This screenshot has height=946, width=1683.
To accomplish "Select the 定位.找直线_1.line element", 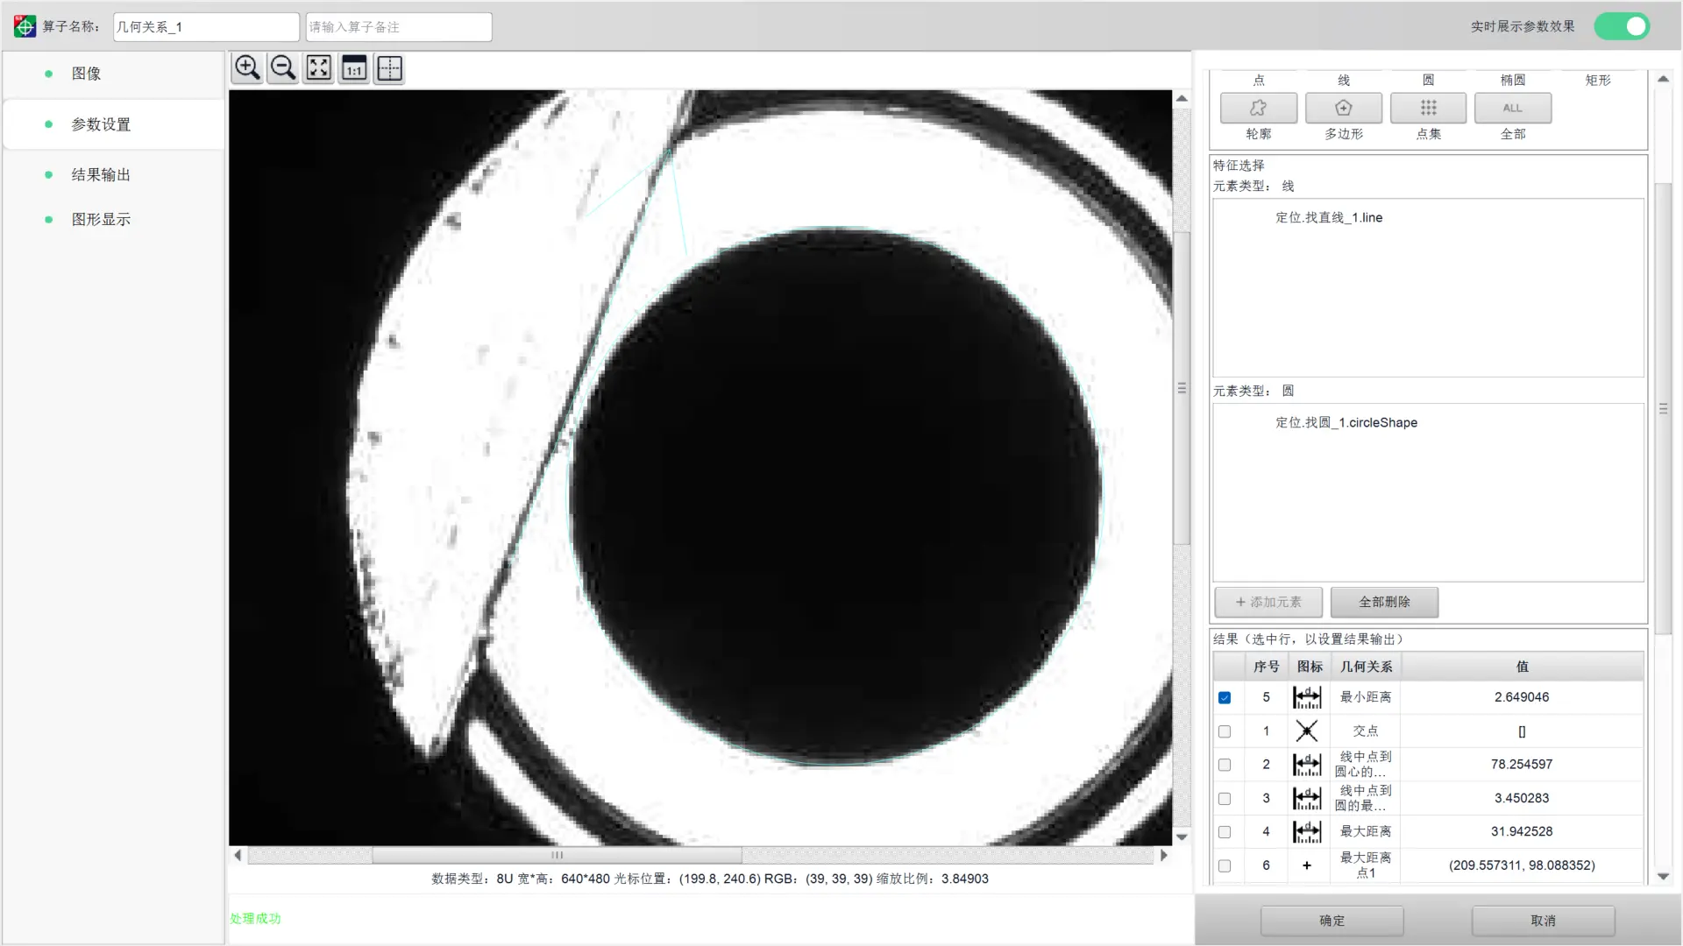I will (1329, 217).
